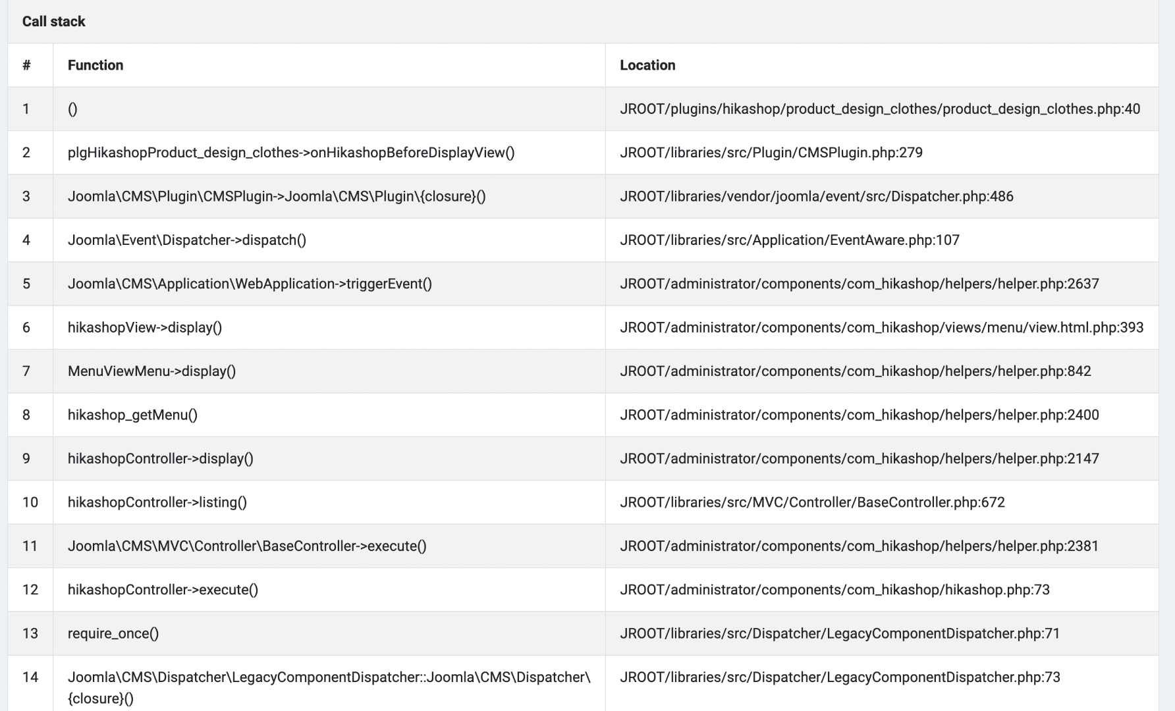Screen dimensions: 1175x711
Task: Click the Dispatcher.php:486 location cell
Action: [816, 196]
